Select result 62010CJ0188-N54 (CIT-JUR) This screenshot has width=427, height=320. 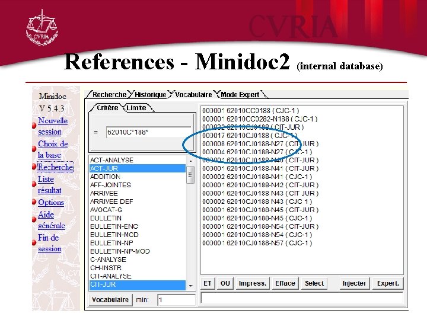pos(260,226)
